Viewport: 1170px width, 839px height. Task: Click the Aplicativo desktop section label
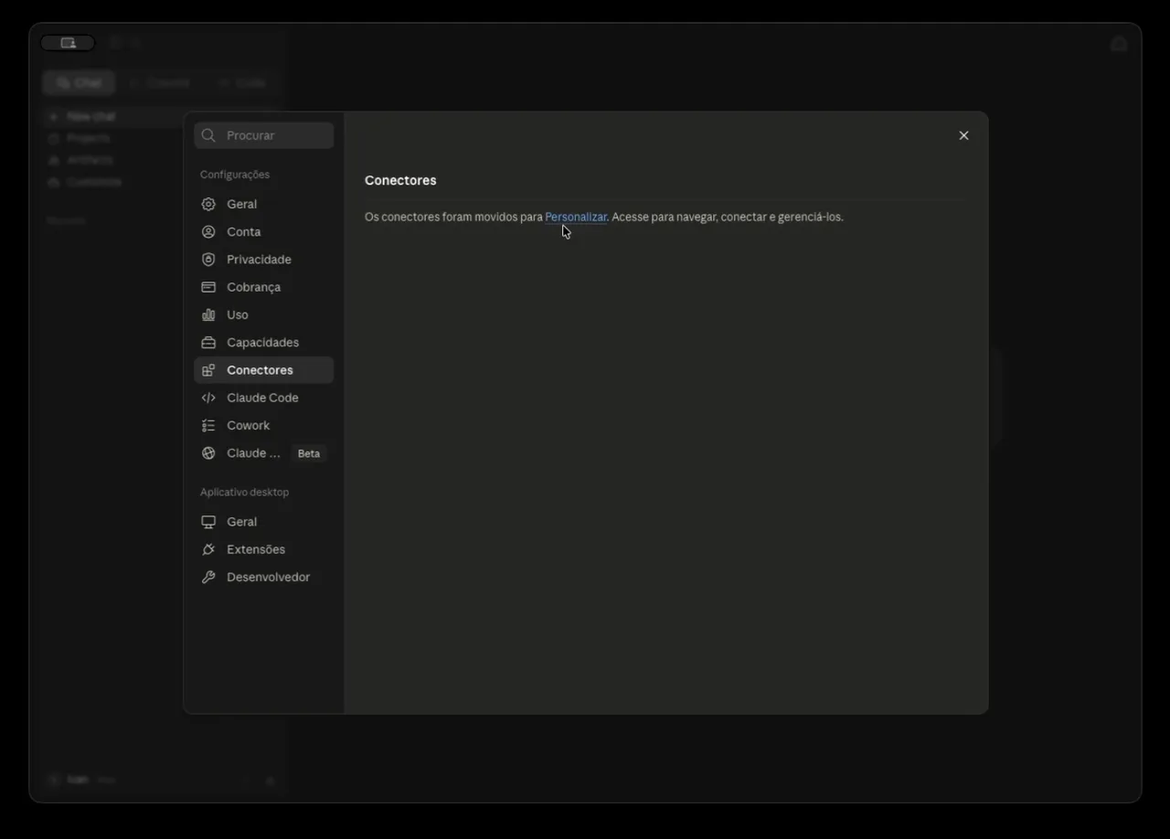(x=244, y=492)
